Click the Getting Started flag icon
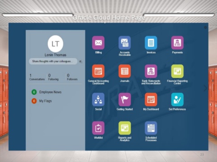This screenshot has width=217, height=162. pyautogui.click(x=125, y=99)
